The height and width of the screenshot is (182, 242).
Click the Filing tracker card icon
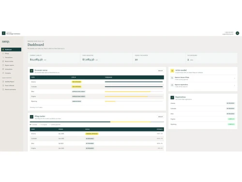pyautogui.click(x=31, y=116)
